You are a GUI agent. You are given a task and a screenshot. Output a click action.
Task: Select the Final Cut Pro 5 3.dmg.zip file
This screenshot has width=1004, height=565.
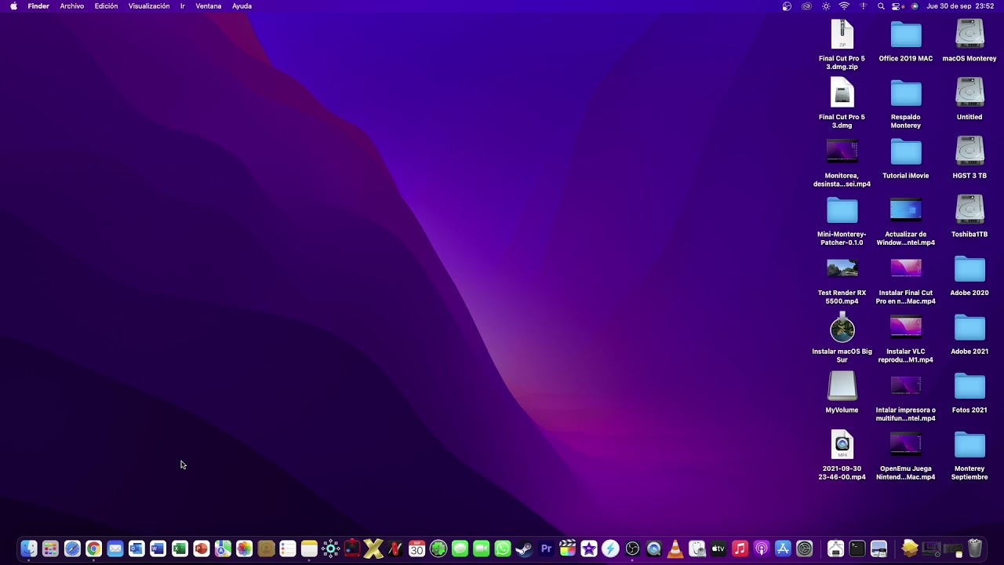[842, 45]
